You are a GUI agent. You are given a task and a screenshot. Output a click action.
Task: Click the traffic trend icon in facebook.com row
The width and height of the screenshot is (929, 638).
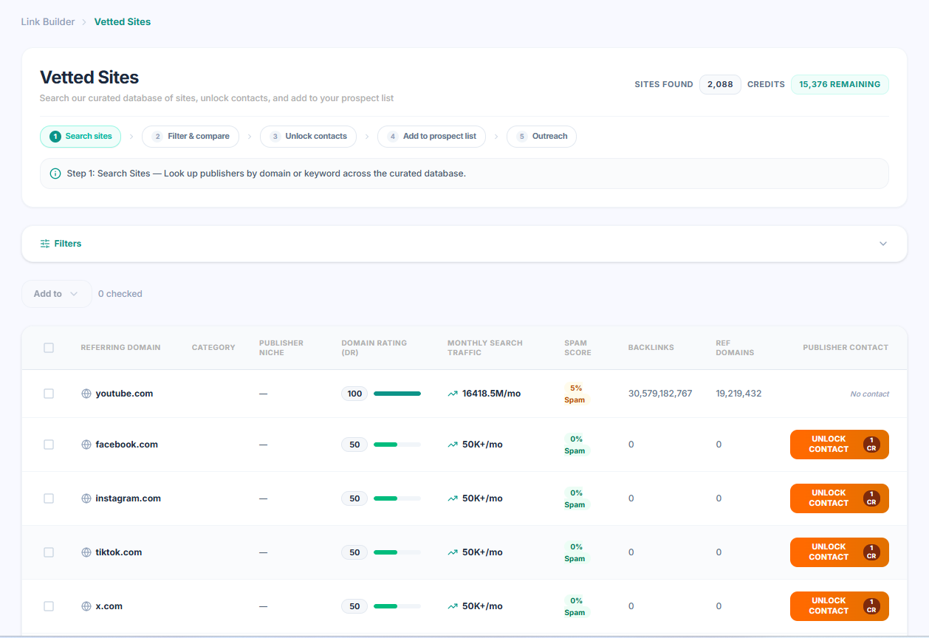[453, 445]
